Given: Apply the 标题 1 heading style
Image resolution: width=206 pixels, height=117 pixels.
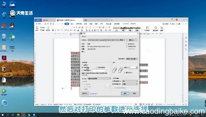Looking at the screenshot, I should coord(124,29).
